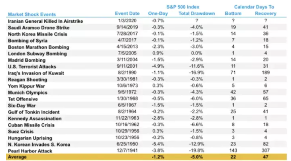This screenshot has height=161, width=291.
Task: Select the Saudi Aramco Drone Strike label
Action: coord(39,27)
